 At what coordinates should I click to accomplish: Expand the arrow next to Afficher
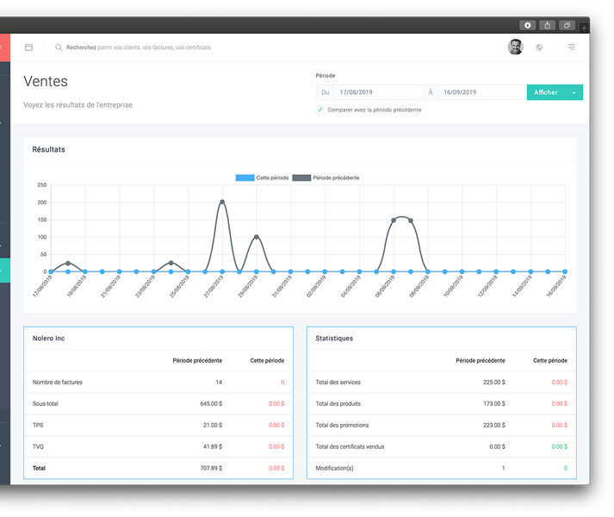[x=574, y=92]
